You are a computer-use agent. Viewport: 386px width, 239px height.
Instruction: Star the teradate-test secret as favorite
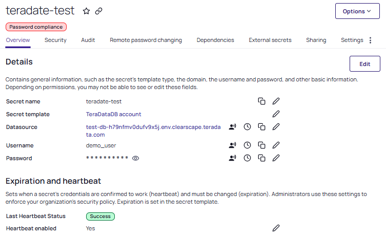[x=86, y=11]
